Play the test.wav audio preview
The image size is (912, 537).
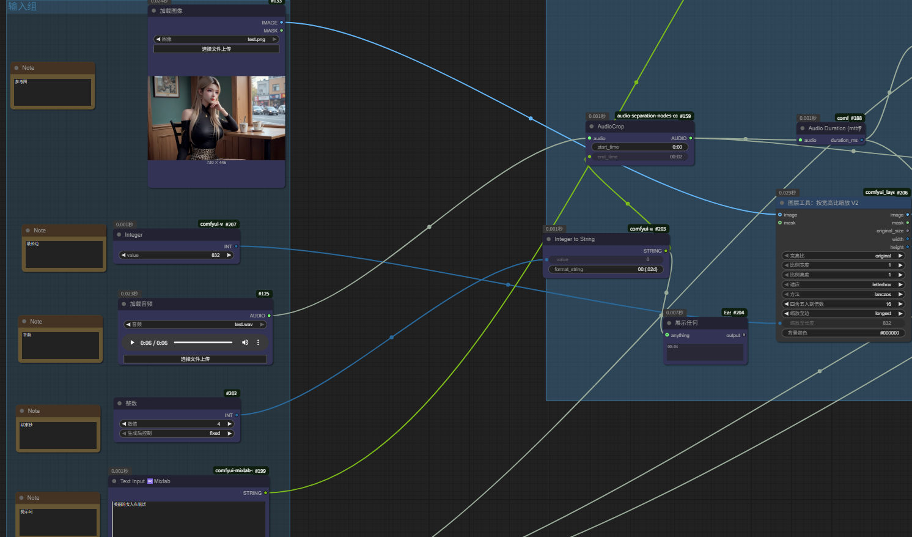click(132, 343)
